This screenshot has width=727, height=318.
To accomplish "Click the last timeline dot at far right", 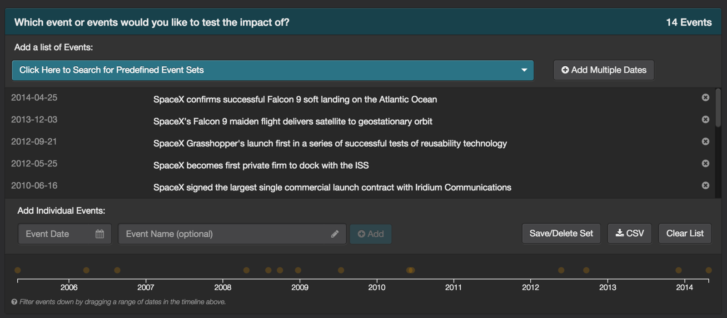I will 708,270.
